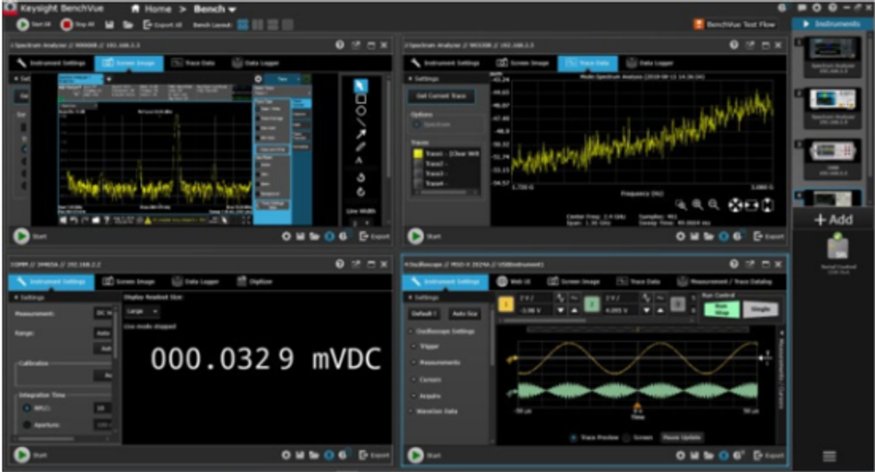Click the Trace3 color swatch

[x=418, y=173]
